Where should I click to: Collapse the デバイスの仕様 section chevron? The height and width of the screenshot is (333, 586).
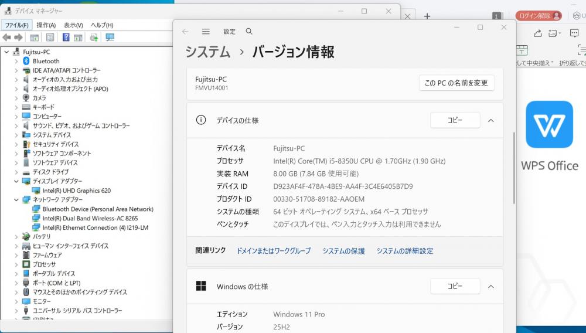pyautogui.click(x=491, y=120)
